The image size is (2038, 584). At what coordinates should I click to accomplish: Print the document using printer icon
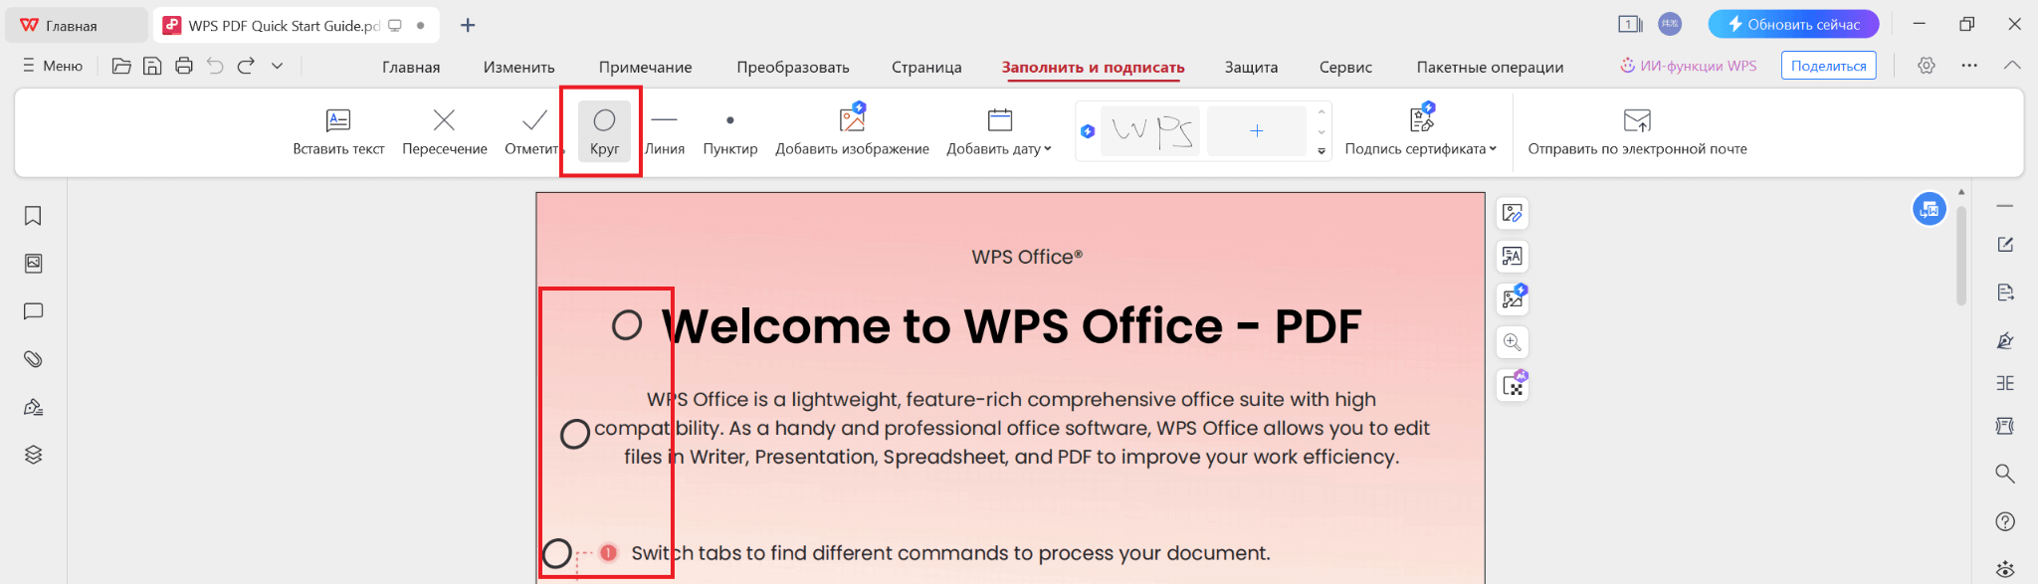[x=183, y=66]
